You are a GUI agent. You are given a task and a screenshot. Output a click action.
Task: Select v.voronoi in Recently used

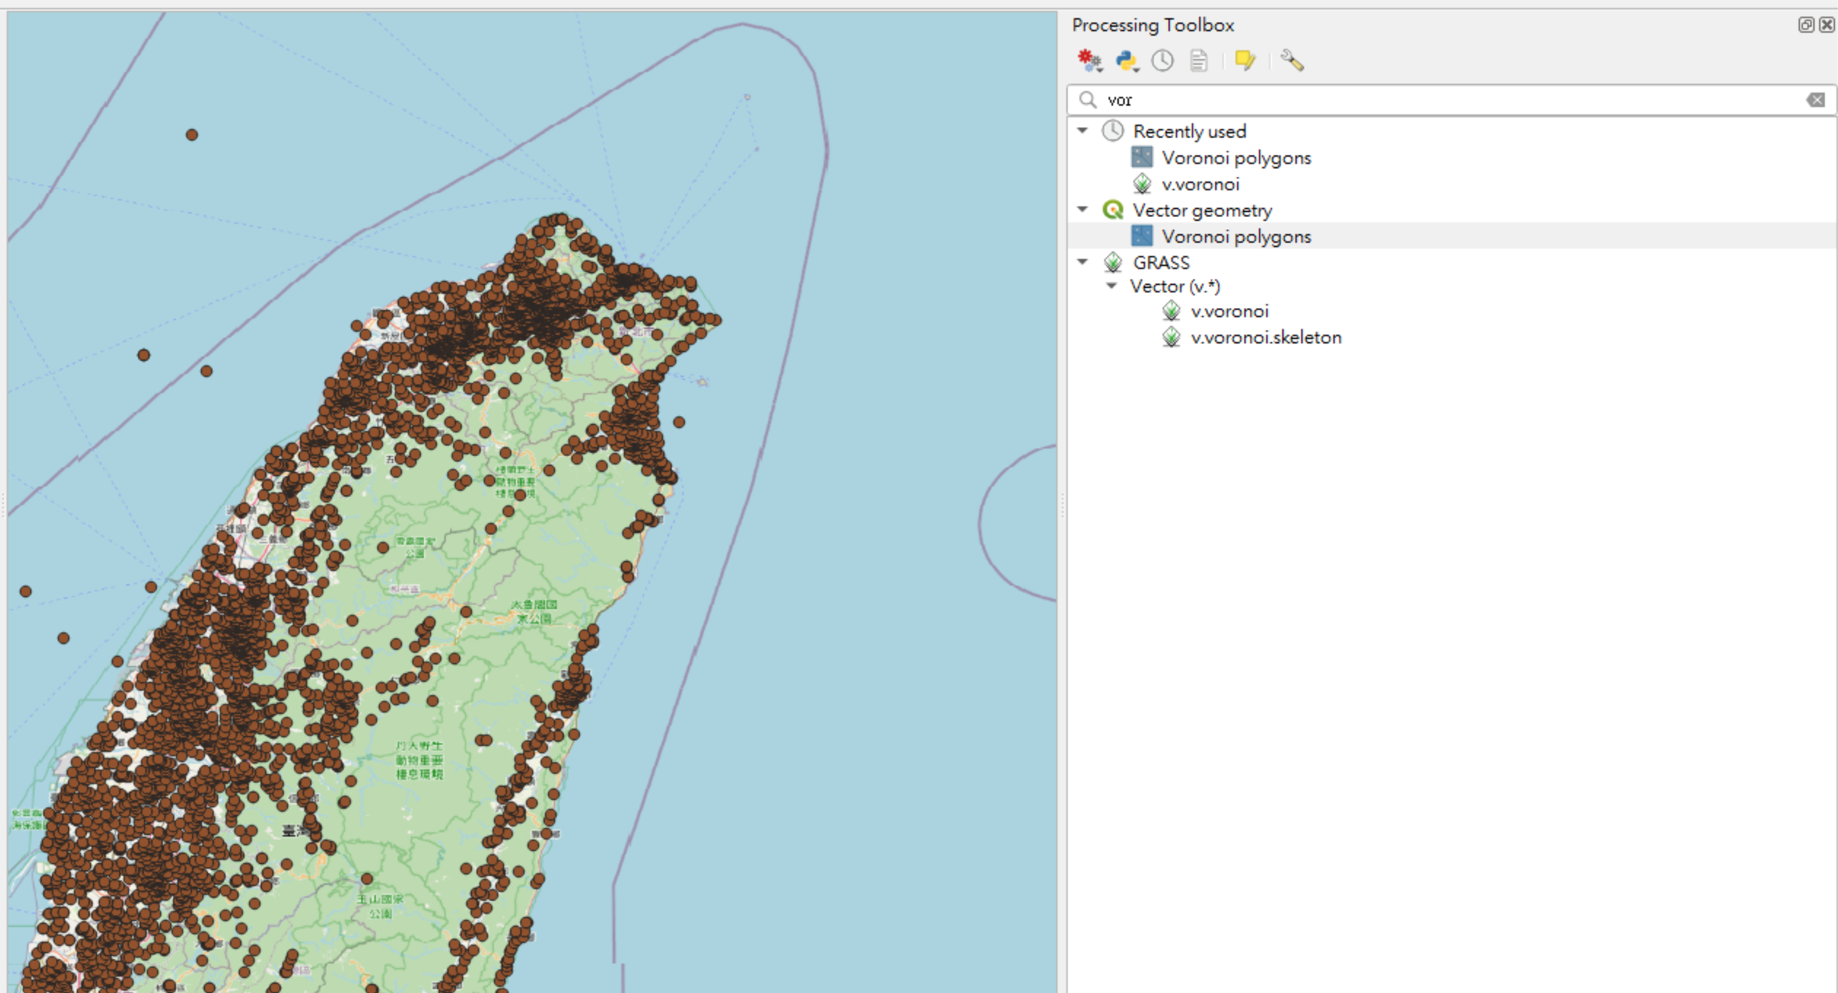[x=1200, y=184]
